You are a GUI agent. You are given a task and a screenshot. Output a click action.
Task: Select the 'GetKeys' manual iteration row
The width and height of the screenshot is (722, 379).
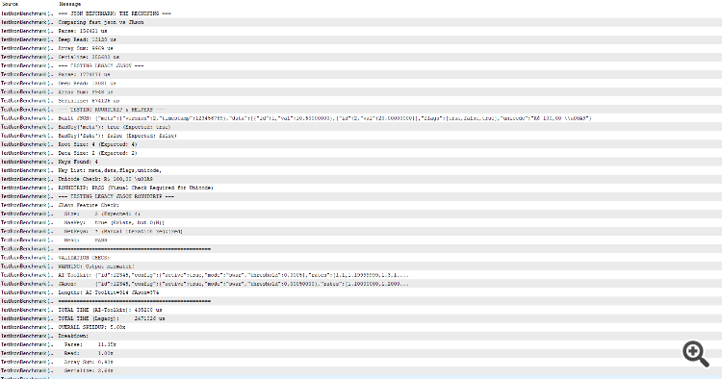coord(361,232)
